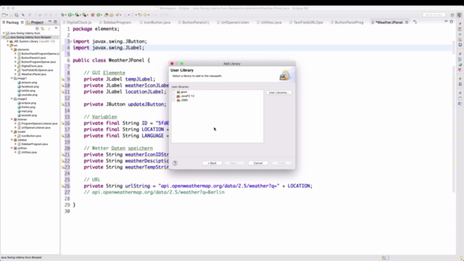The height and width of the screenshot is (261, 464).
Task: Collapse the listener package
Action: [12, 119]
